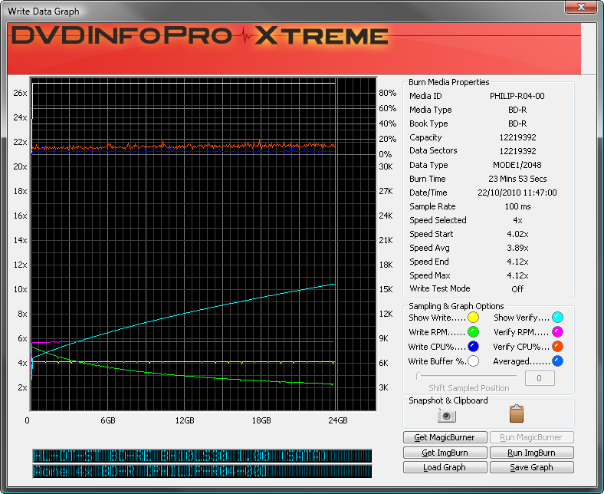
Task: Click the Media ID value PHILIP-R04-00
Action: click(x=517, y=96)
